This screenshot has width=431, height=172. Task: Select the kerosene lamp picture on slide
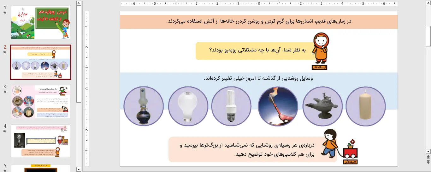(144, 106)
